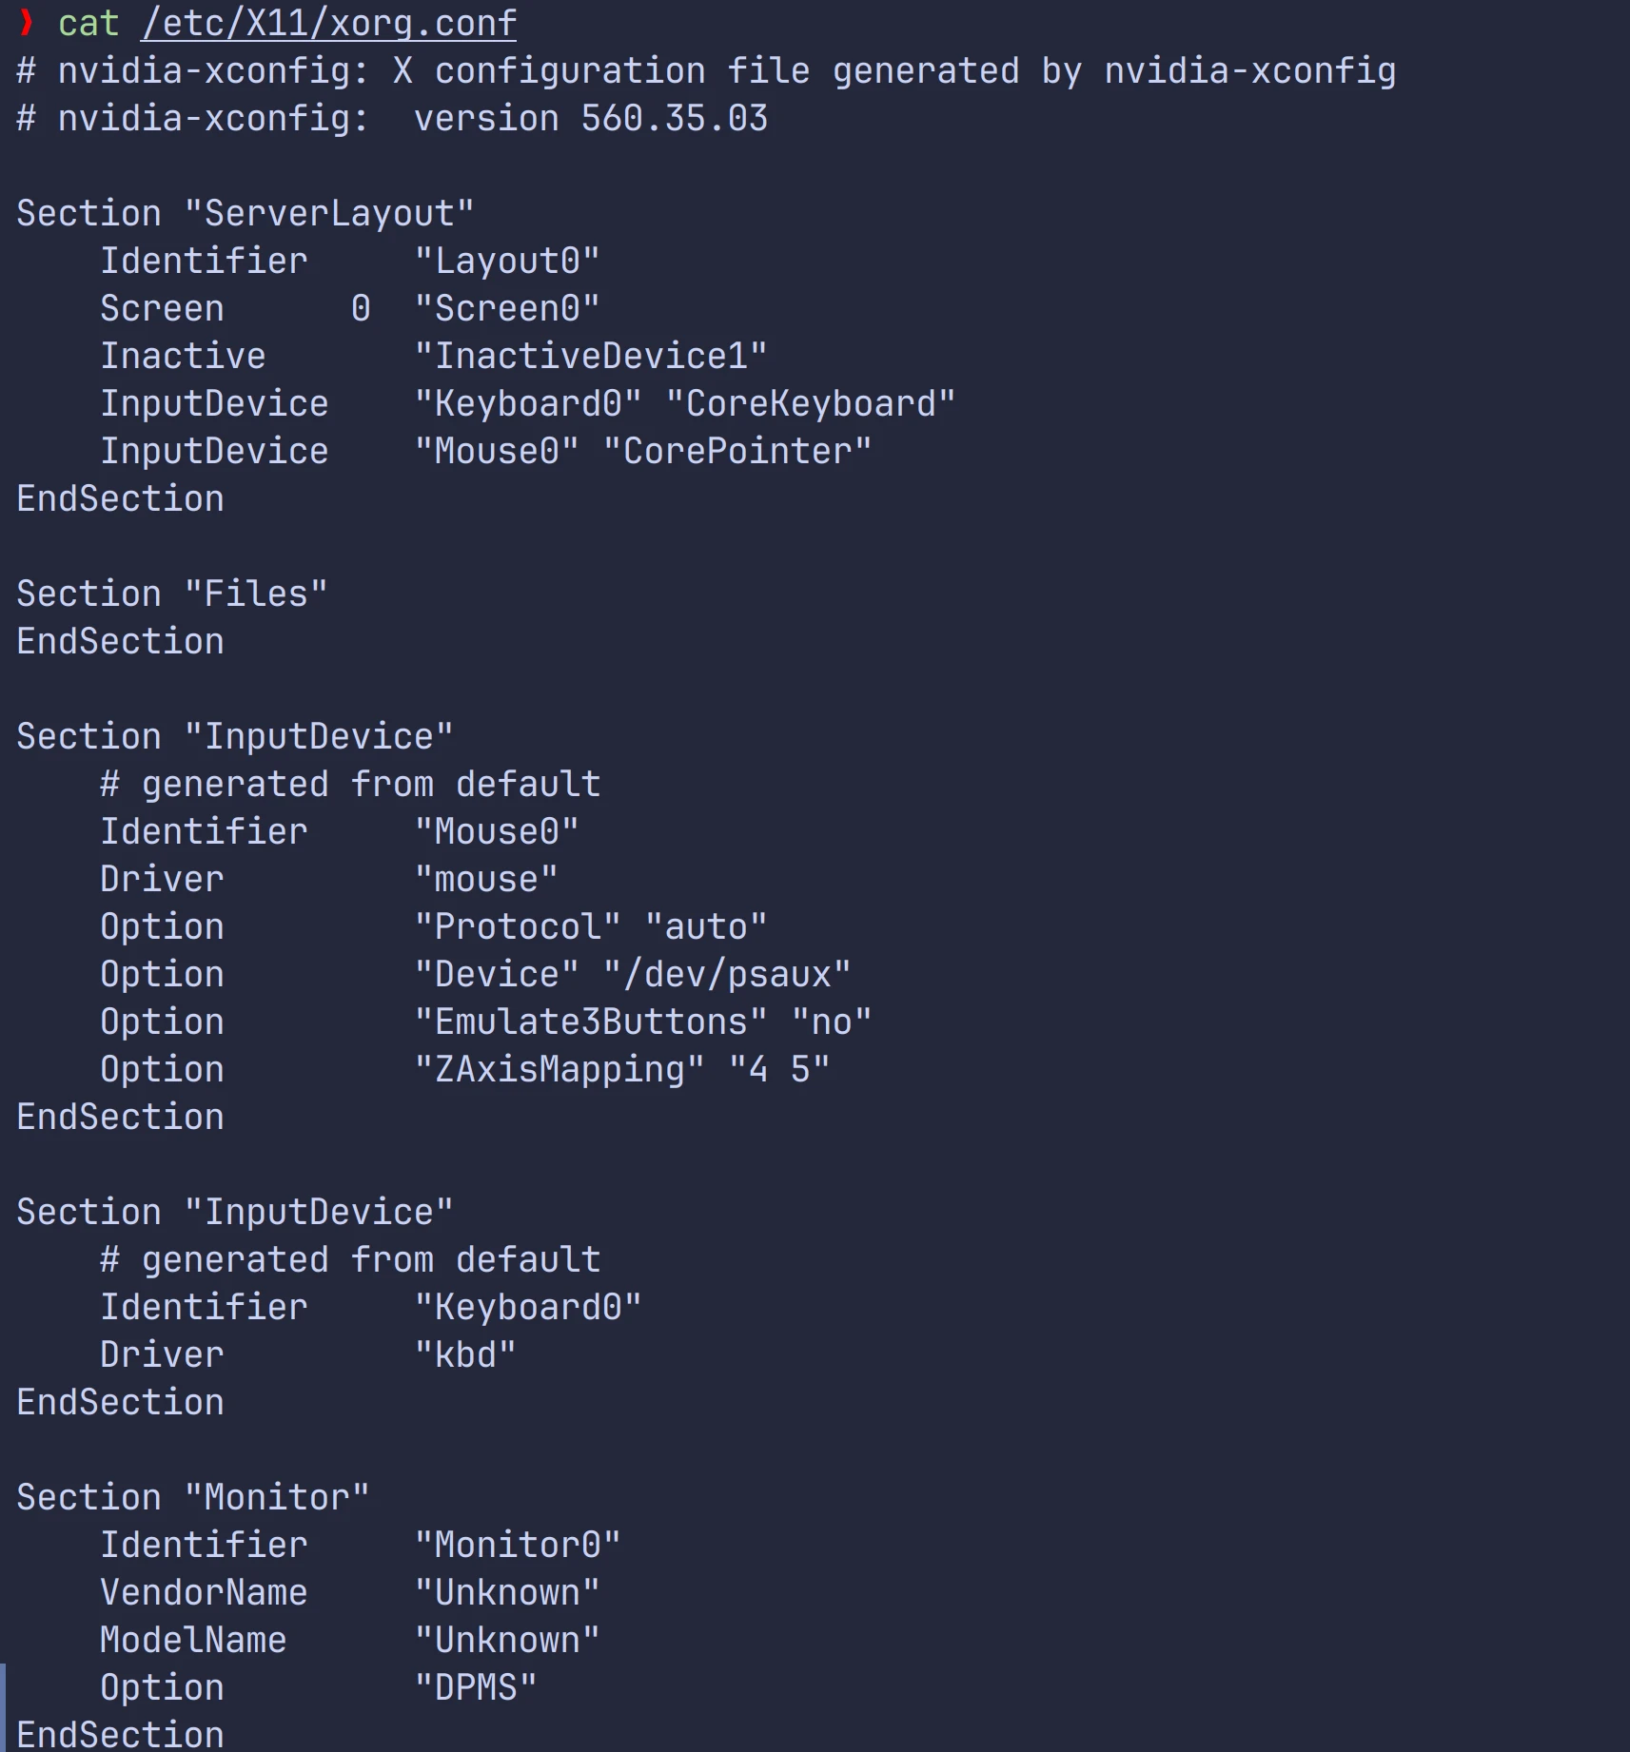Click the "Monitor0" identifier value
This screenshot has width=1630, height=1752.
(x=518, y=1546)
